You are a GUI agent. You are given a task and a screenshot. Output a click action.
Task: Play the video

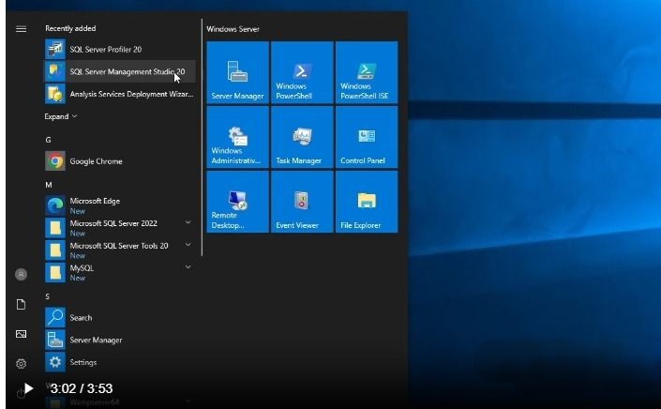28,388
